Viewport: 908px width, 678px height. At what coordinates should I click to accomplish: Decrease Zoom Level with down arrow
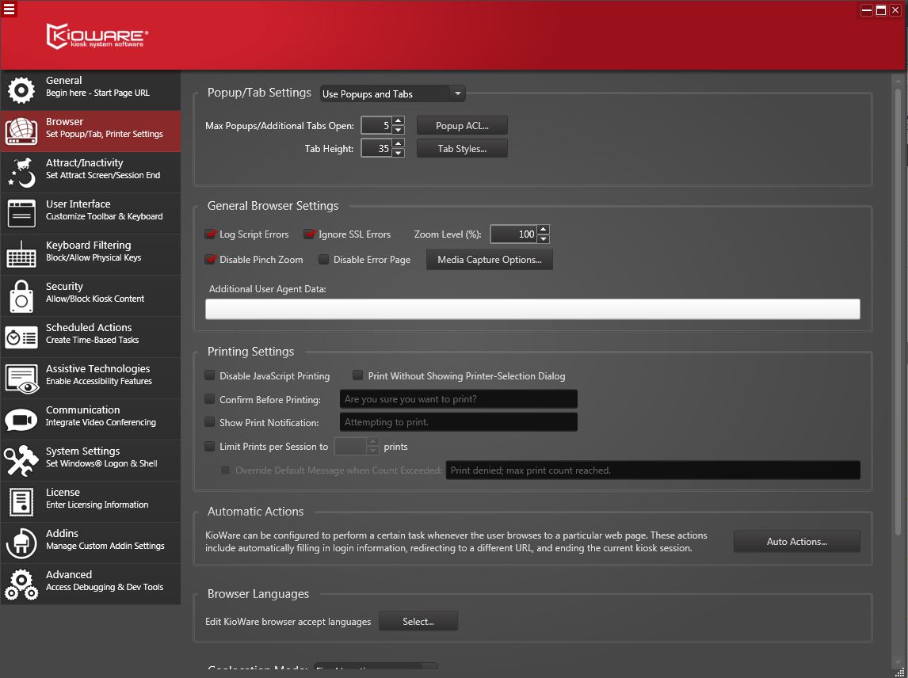pyautogui.click(x=544, y=238)
